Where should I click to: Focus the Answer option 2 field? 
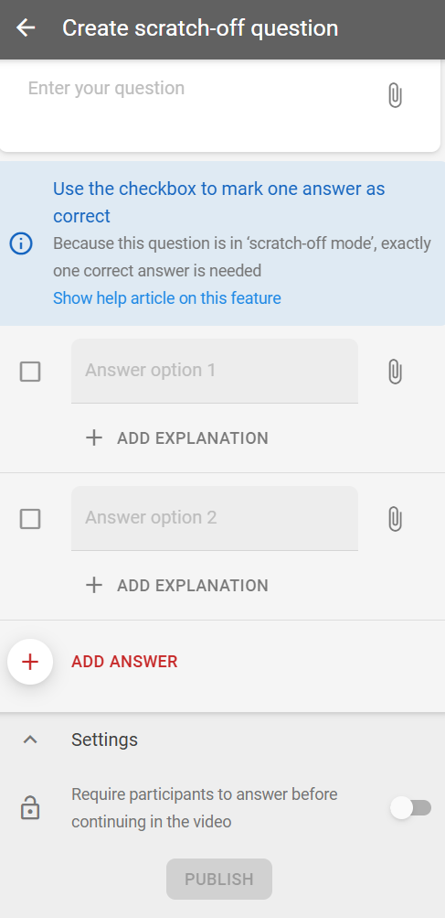pos(215,518)
